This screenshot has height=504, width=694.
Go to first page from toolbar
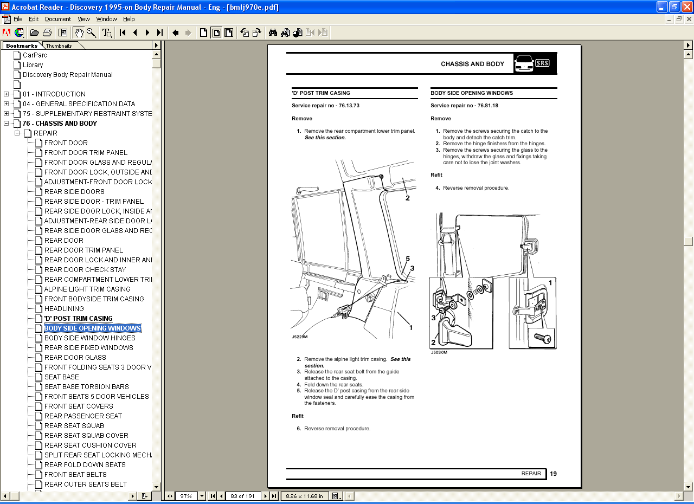click(x=123, y=33)
